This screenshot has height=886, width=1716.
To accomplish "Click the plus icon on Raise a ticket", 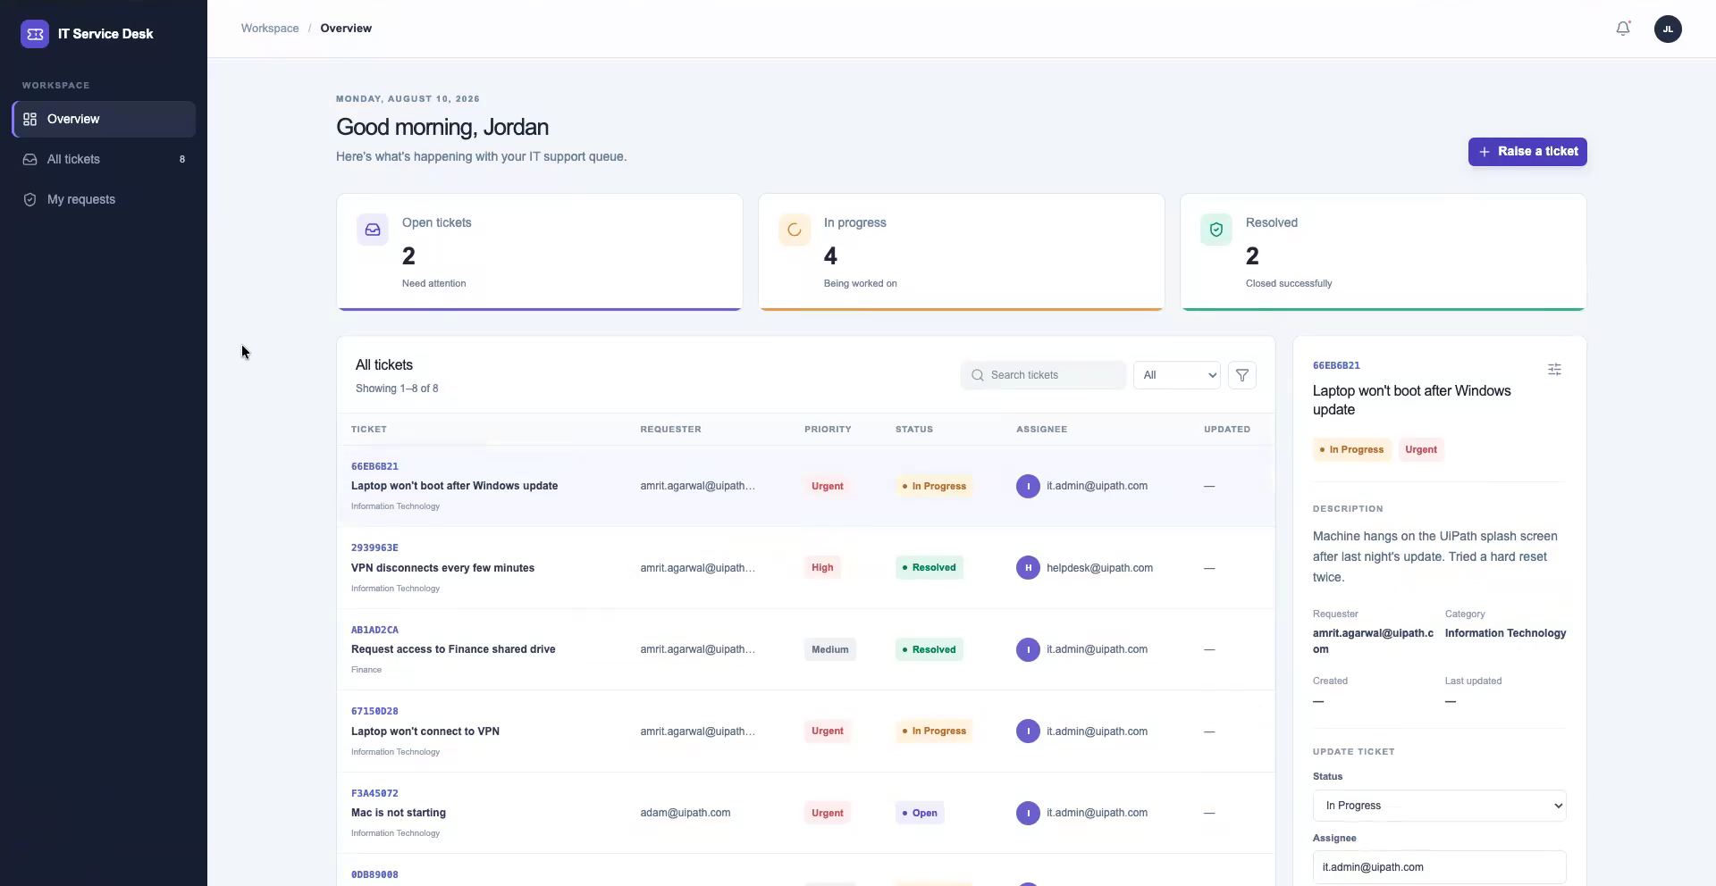I will click(x=1485, y=152).
